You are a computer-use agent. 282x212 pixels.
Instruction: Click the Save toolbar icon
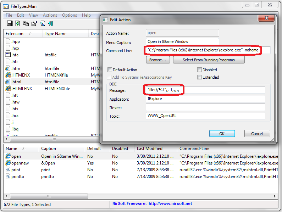(10, 24)
